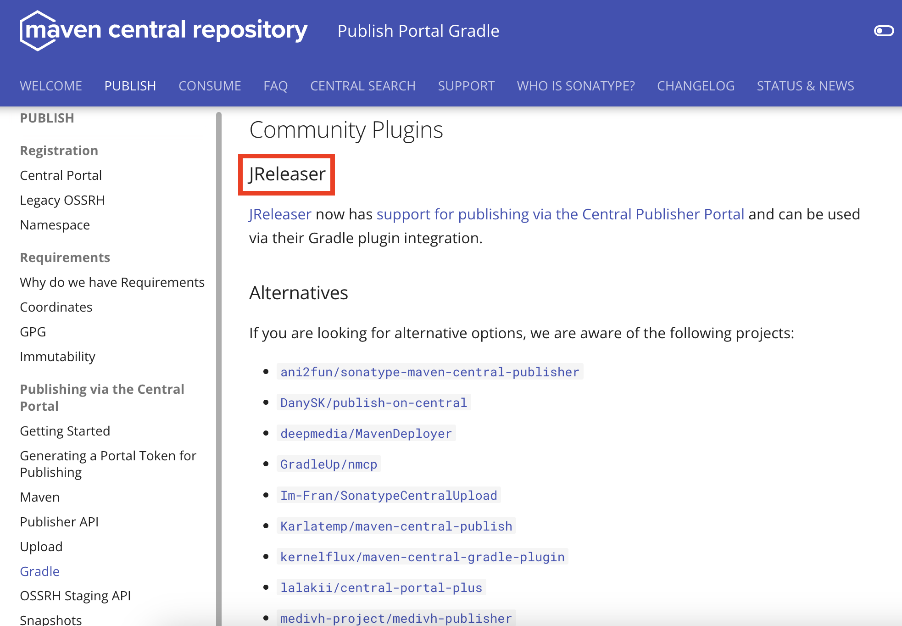The image size is (902, 626).
Task: Click the Community Plugins heading
Action: coord(346,130)
